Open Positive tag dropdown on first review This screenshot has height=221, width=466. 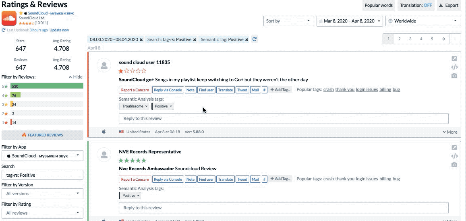click(x=163, y=106)
